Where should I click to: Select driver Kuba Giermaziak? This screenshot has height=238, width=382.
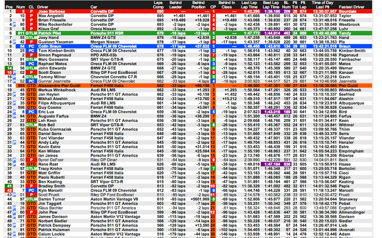pos(54,129)
